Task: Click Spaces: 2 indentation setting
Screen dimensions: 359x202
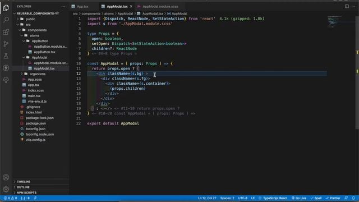Action: (x=227, y=198)
